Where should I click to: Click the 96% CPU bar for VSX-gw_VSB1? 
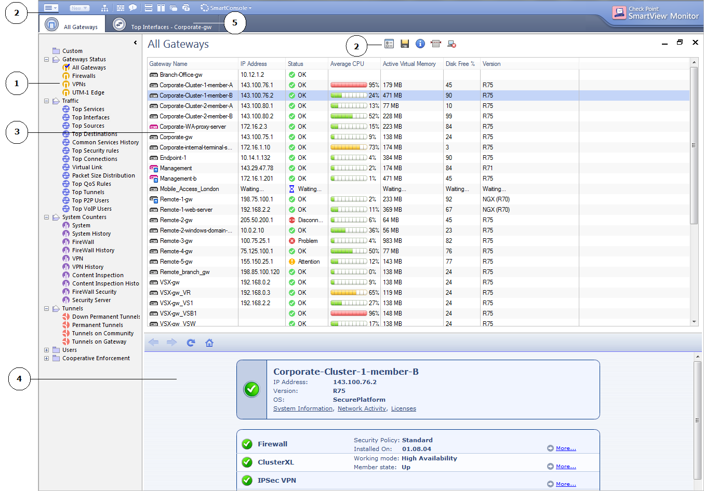[349, 313]
